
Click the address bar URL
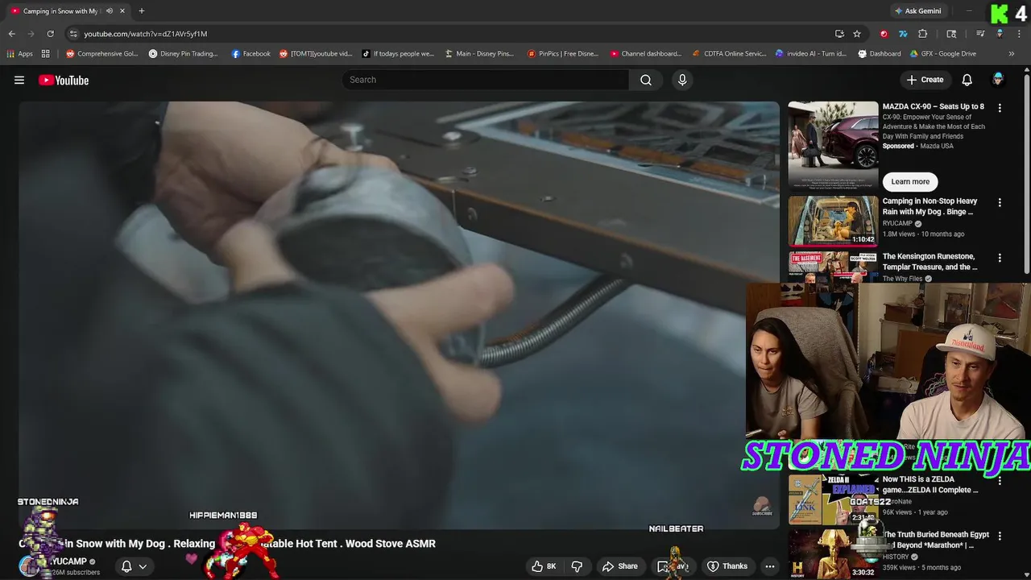click(x=146, y=34)
